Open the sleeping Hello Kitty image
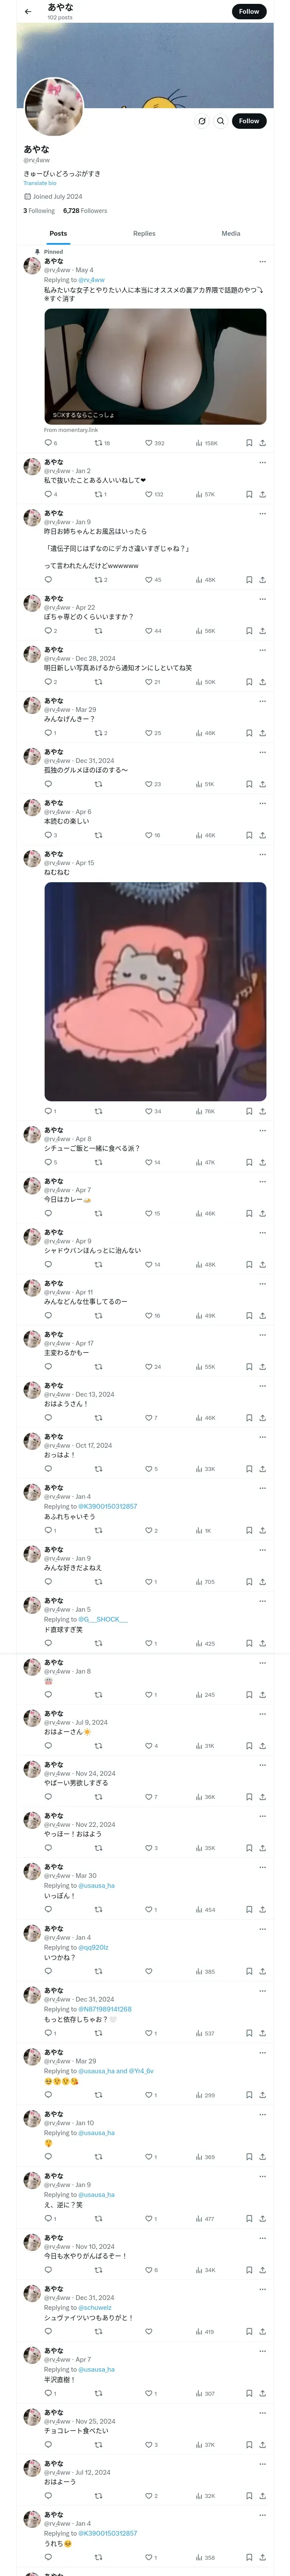Viewport: 290px width, 2576px height. (x=155, y=991)
